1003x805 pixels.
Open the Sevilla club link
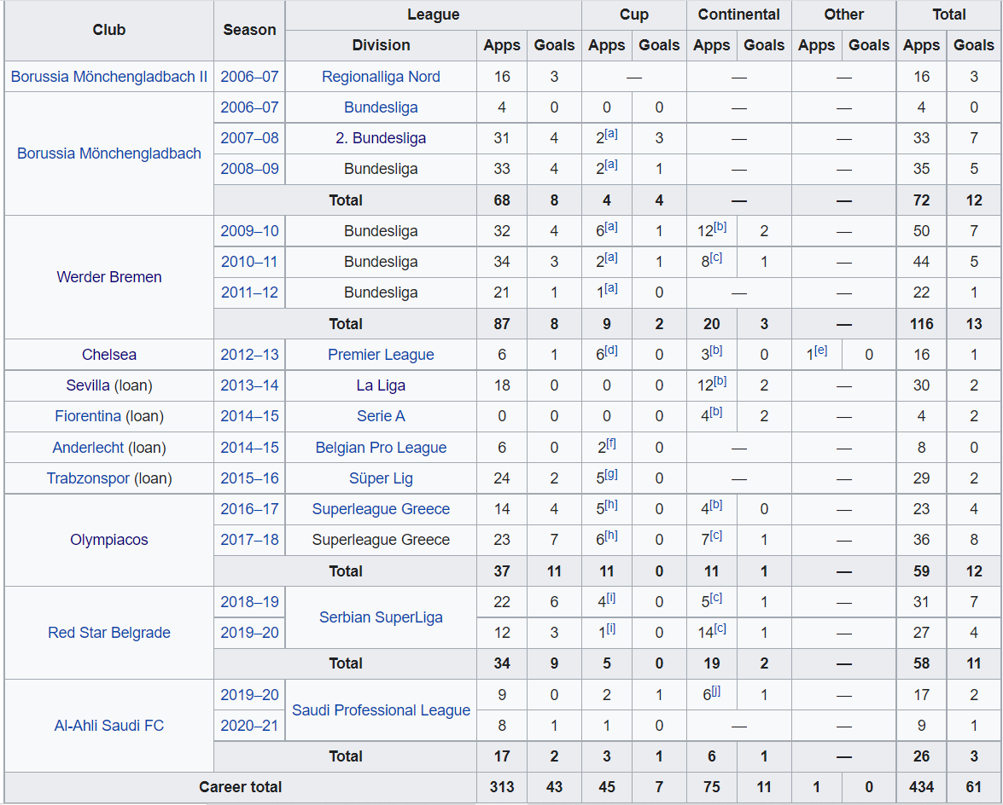click(88, 385)
